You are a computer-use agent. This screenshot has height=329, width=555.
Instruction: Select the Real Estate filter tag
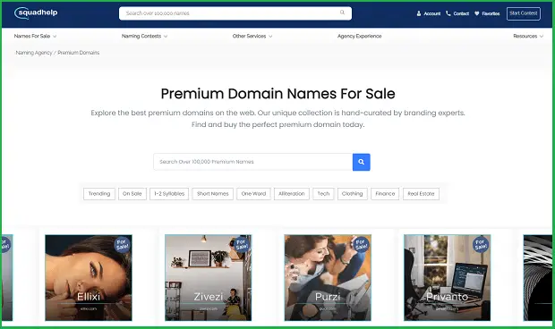pos(421,194)
